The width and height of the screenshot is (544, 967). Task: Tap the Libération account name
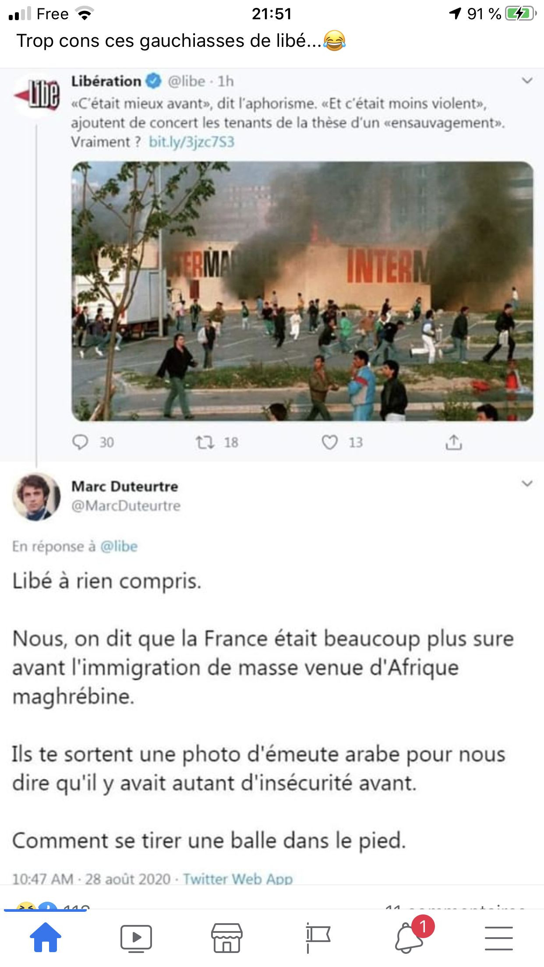click(106, 81)
